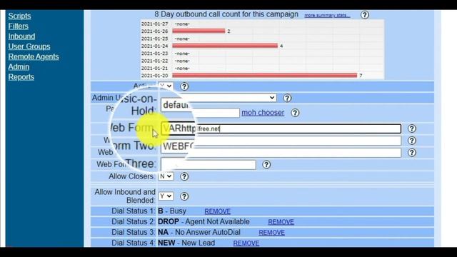The width and height of the screenshot is (457, 257).
Task: Select the 'B - Busy' status text
Action: pyautogui.click(x=172, y=211)
